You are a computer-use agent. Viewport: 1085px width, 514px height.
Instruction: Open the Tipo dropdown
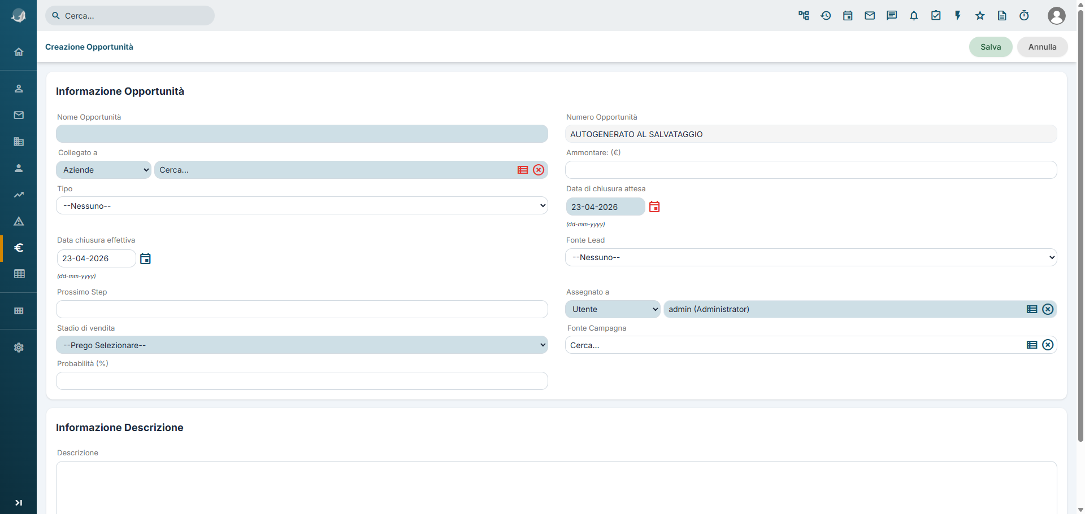[302, 205]
